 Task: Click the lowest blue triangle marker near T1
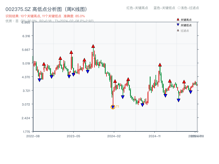coord(113,107)
